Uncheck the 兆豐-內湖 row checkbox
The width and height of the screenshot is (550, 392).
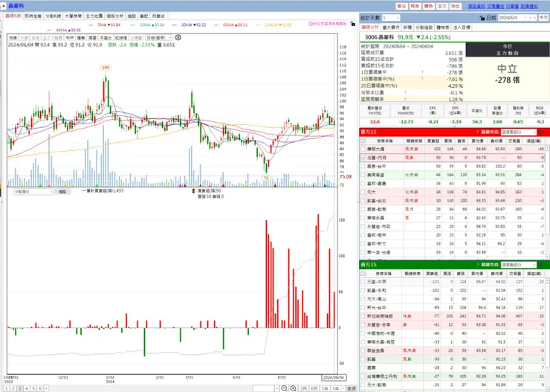click(x=363, y=158)
